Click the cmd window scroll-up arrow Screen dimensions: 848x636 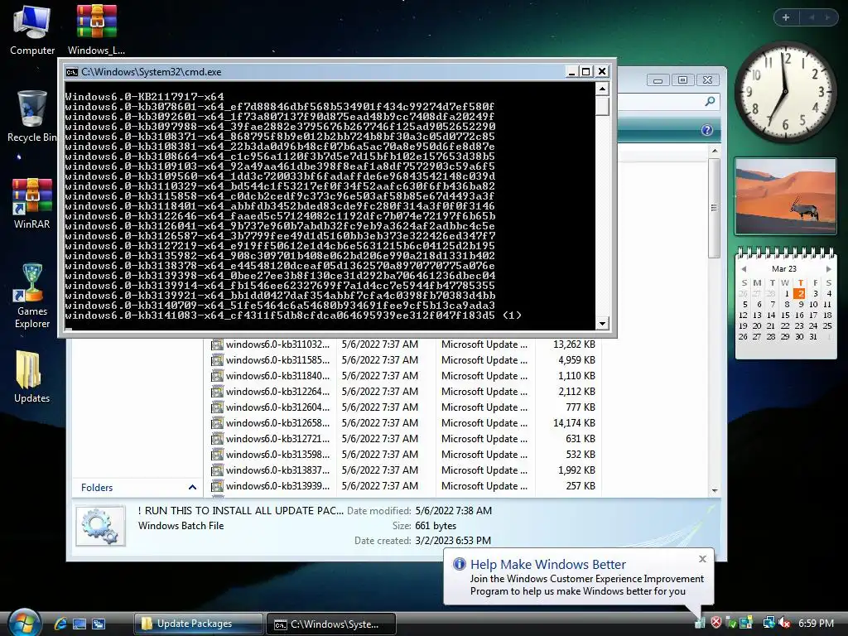coord(603,88)
